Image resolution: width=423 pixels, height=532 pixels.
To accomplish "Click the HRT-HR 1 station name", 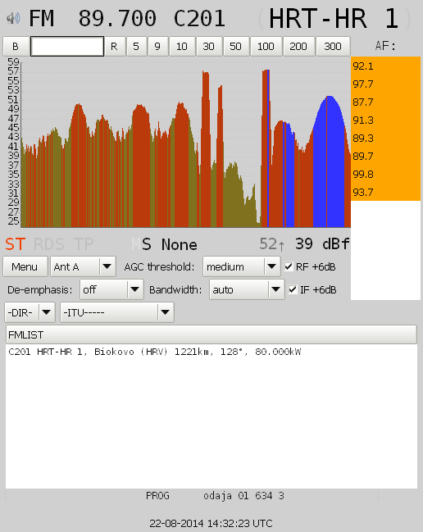I will (334, 18).
